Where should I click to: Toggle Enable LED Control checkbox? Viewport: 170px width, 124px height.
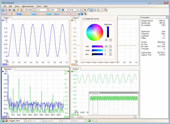pyautogui.click(x=84, y=19)
